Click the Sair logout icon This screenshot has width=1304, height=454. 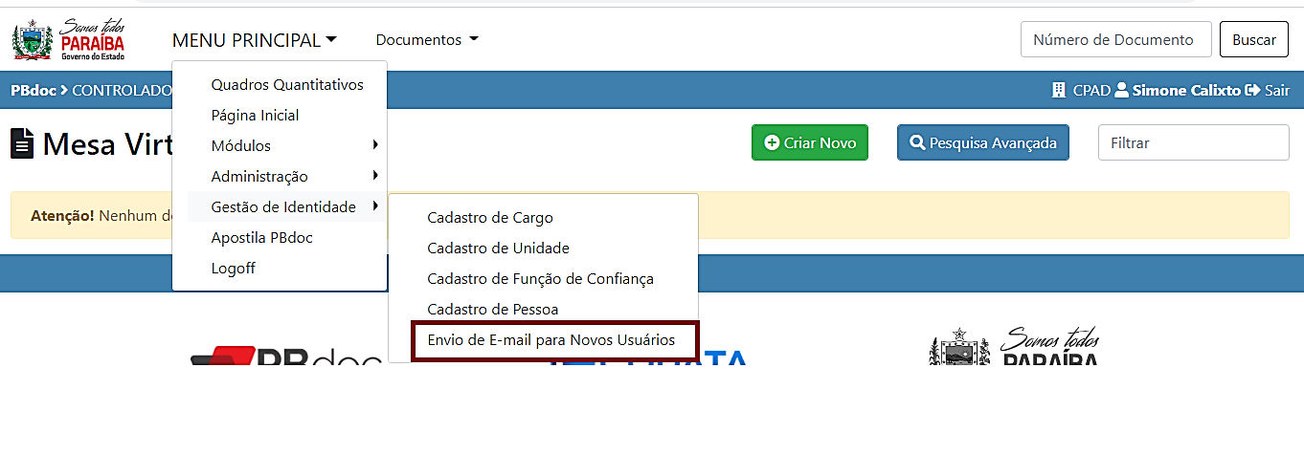[1252, 91]
